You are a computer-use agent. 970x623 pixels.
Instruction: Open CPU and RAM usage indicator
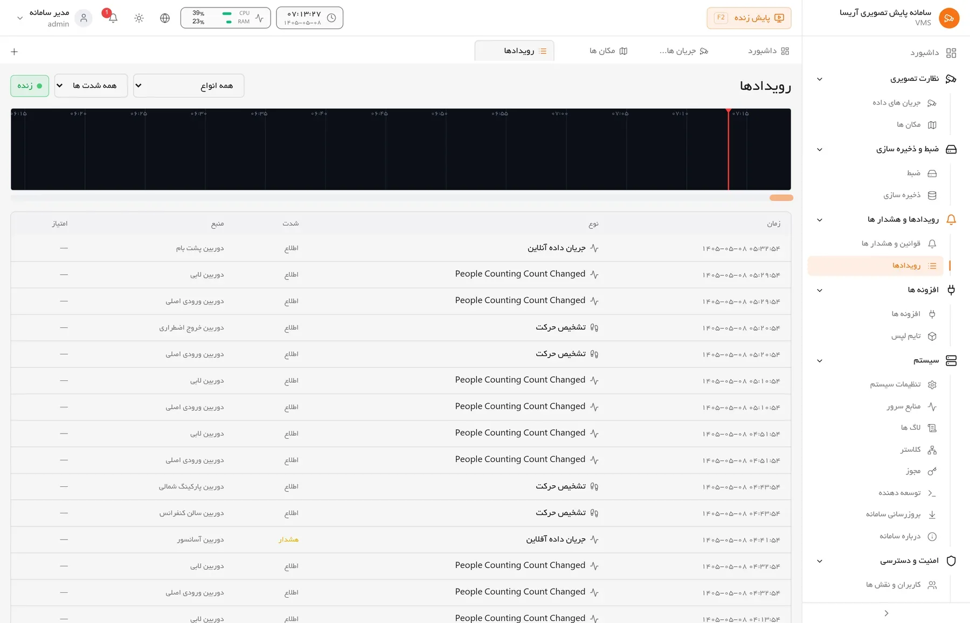click(225, 18)
